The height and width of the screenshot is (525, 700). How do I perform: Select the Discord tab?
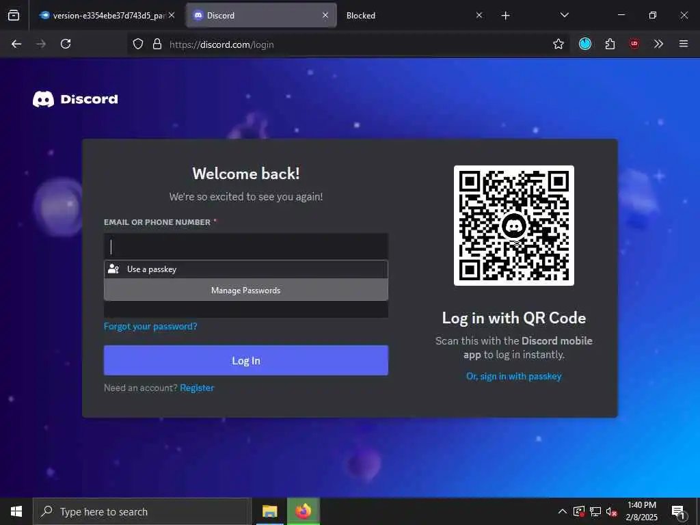[x=261, y=16]
